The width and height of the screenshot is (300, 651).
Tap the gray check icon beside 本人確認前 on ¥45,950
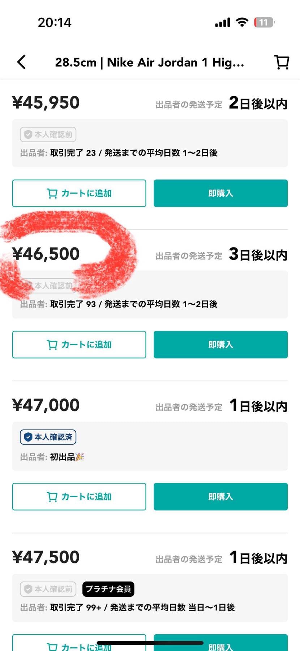(28, 134)
